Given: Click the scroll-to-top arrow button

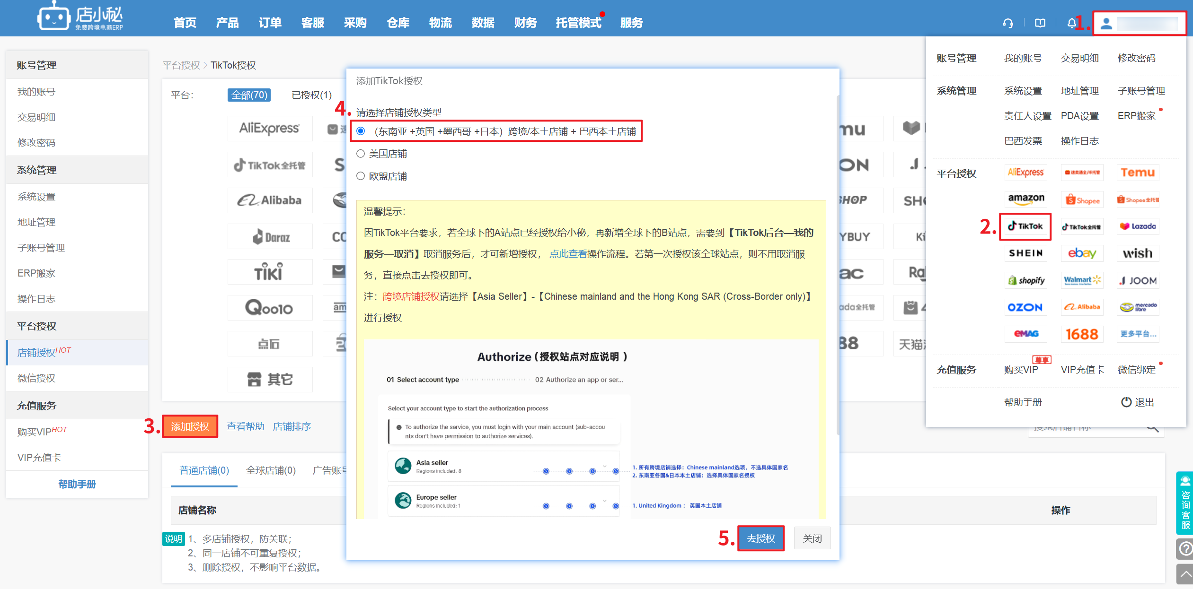Looking at the screenshot, I should (1185, 574).
